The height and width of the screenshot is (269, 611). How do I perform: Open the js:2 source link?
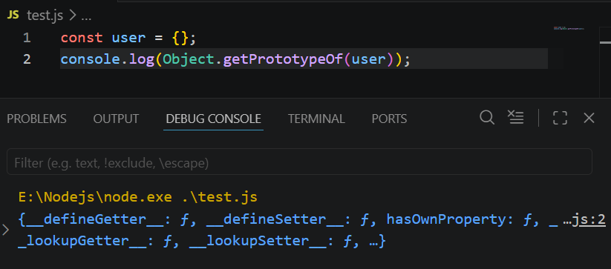589,219
